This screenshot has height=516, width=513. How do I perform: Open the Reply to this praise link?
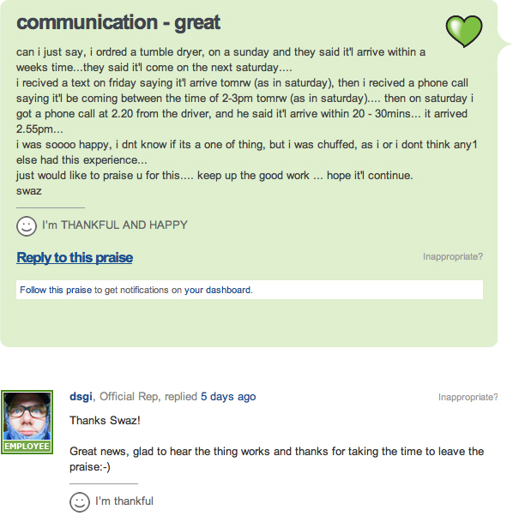(75, 257)
